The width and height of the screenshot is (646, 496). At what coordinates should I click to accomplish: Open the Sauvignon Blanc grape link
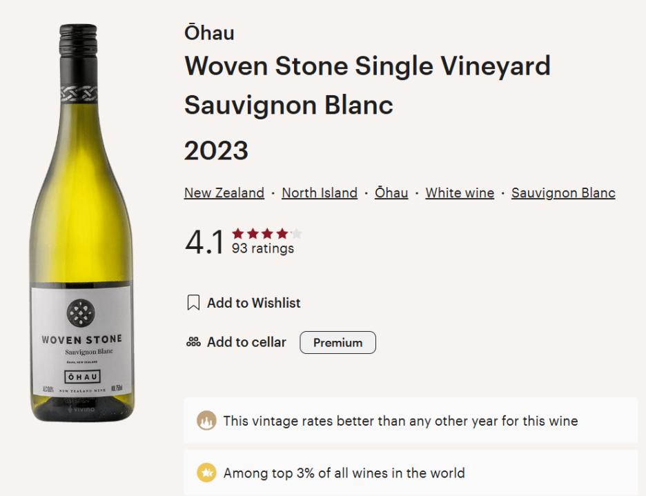[x=563, y=192]
